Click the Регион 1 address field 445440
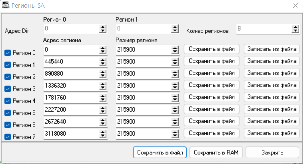The height and width of the screenshot is (164, 303). pyautogui.click(x=70, y=61)
